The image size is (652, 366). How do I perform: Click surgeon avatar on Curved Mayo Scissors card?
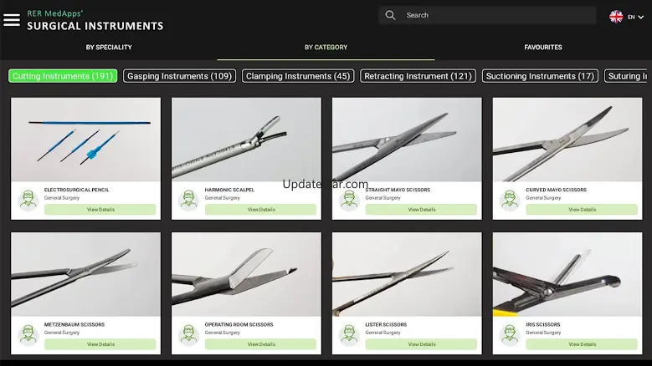tap(510, 200)
